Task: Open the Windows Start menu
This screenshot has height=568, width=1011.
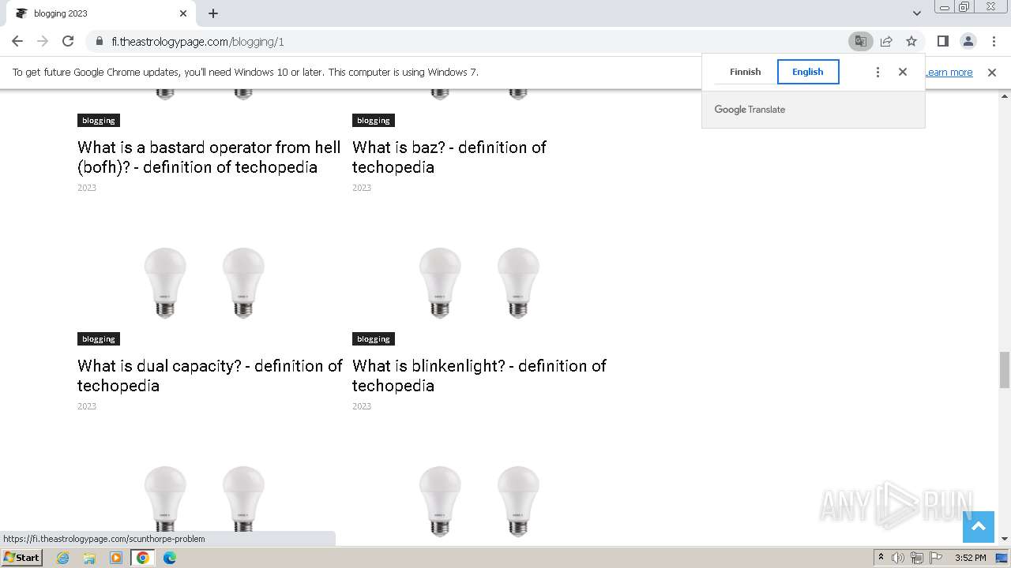Action: click(x=22, y=558)
